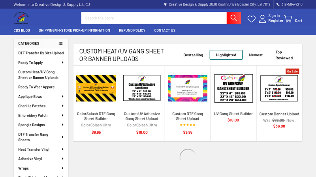Expand the Spangle Designs submenu arrow
Viewport: 316px width, 177px height.
[x=62, y=125]
